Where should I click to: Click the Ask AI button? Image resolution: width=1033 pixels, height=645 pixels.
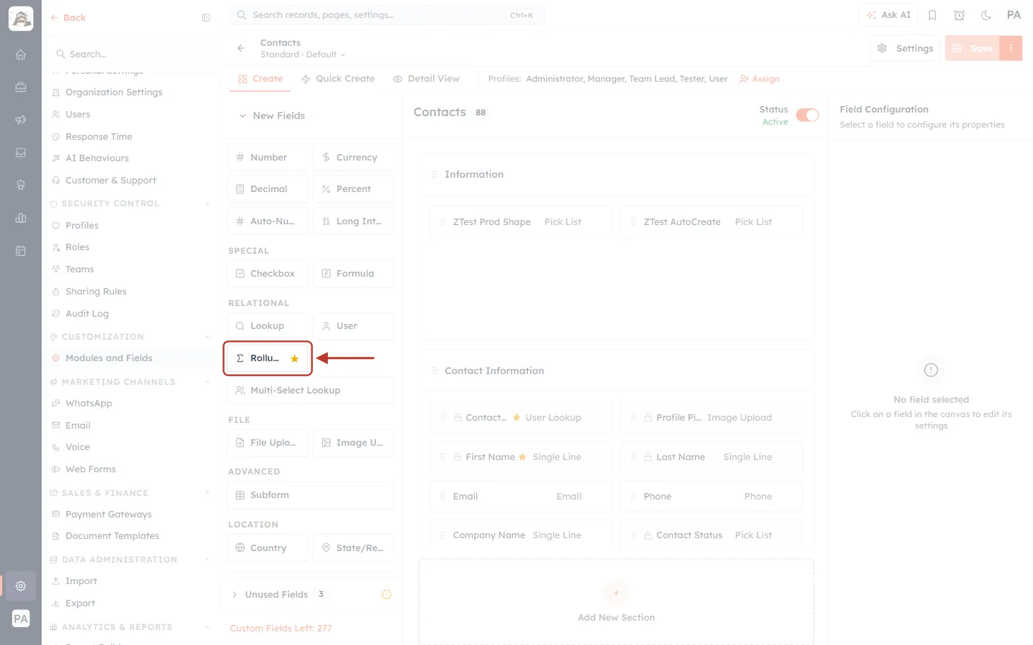(x=888, y=15)
